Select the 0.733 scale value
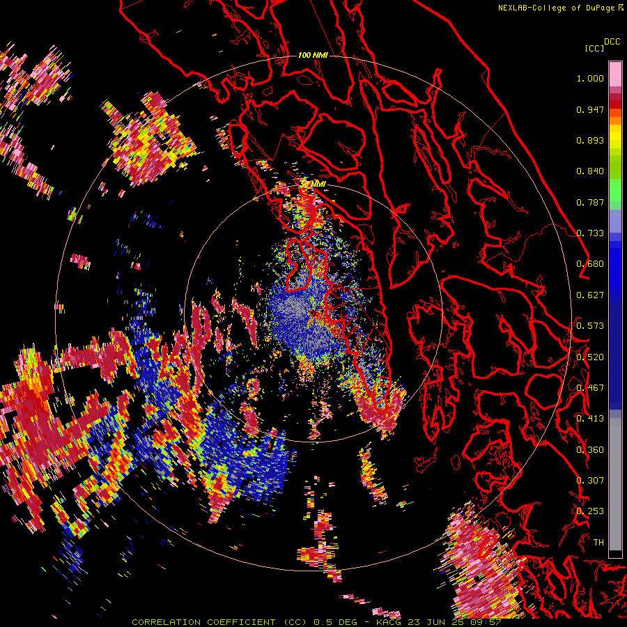This screenshot has height=627, width=627. tap(590, 233)
